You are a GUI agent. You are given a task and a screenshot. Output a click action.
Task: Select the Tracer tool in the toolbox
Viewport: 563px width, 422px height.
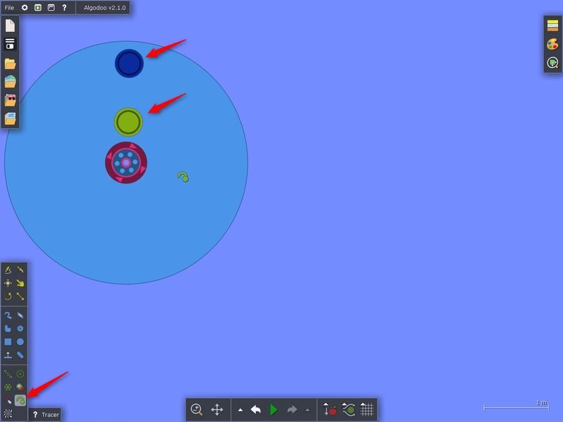[21, 400]
